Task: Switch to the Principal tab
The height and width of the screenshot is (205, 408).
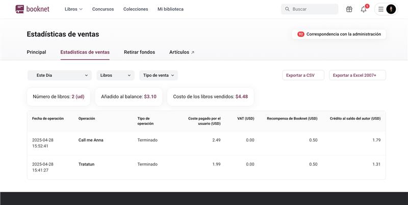Action: [36, 52]
